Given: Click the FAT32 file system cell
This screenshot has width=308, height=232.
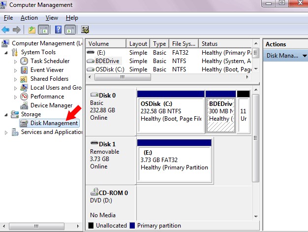Looking at the screenshot, I should coord(180,53).
